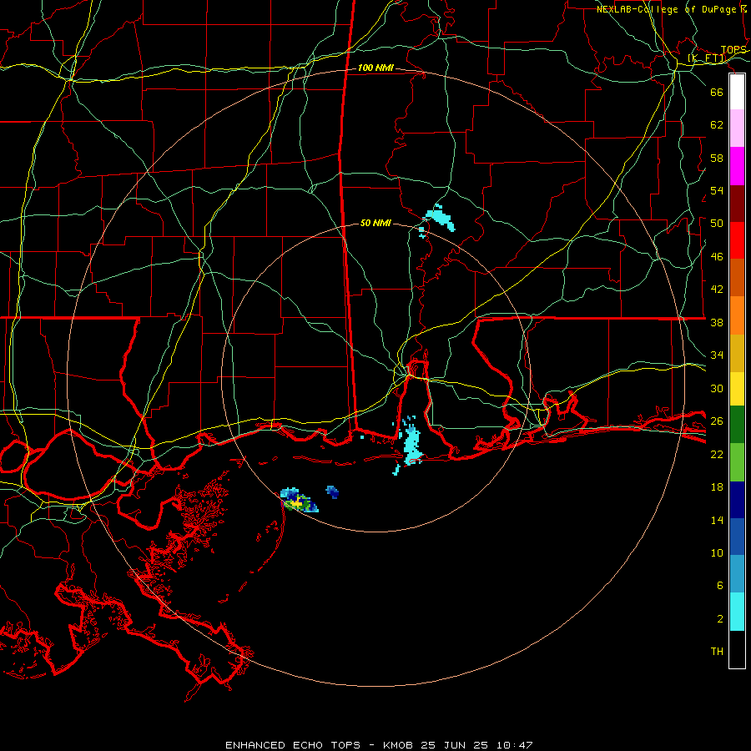Click the black TH swatch at the legend bottom

pos(737,649)
